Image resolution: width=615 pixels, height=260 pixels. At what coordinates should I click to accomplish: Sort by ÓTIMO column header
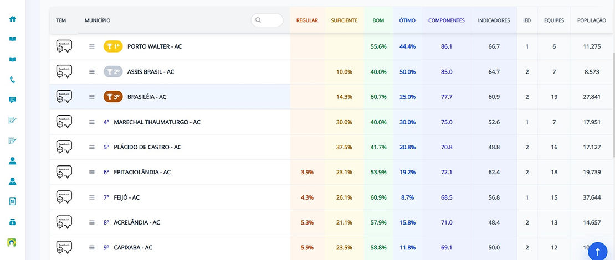pyautogui.click(x=408, y=20)
